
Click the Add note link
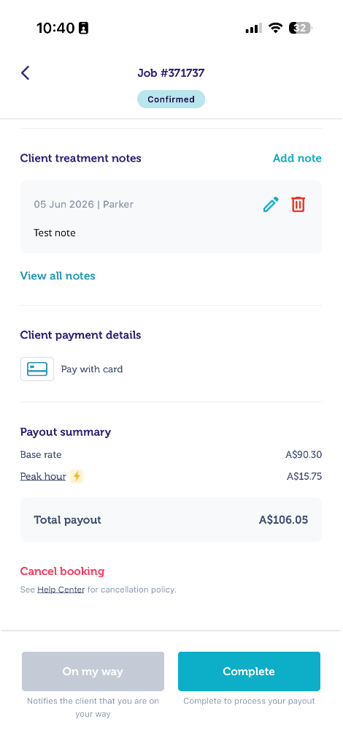(x=297, y=158)
